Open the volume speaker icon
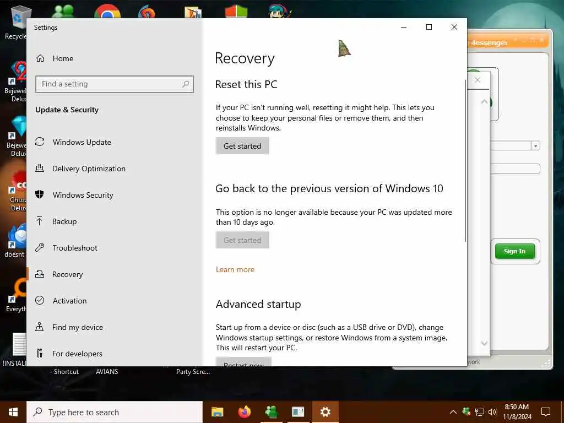The image size is (564, 423). click(492, 412)
